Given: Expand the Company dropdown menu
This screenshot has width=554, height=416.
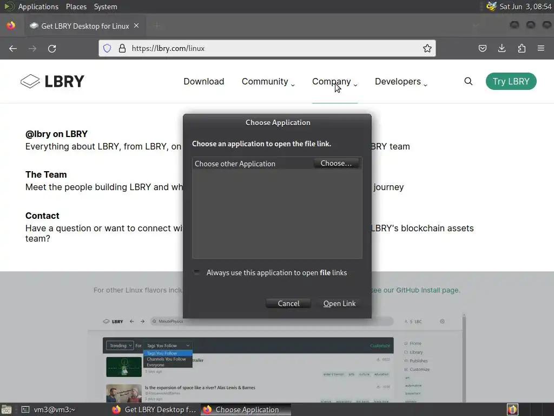Looking at the screenshot, I should pos(334,82).
